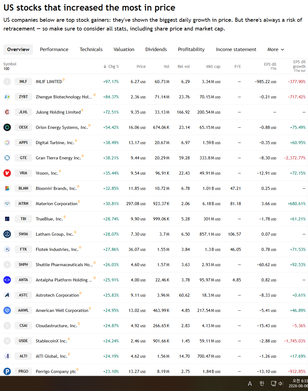The height and width of the screenshot is (391, 308).
Task: Click the 106.57 P/E value for SWIM
Action: point(235,234)
